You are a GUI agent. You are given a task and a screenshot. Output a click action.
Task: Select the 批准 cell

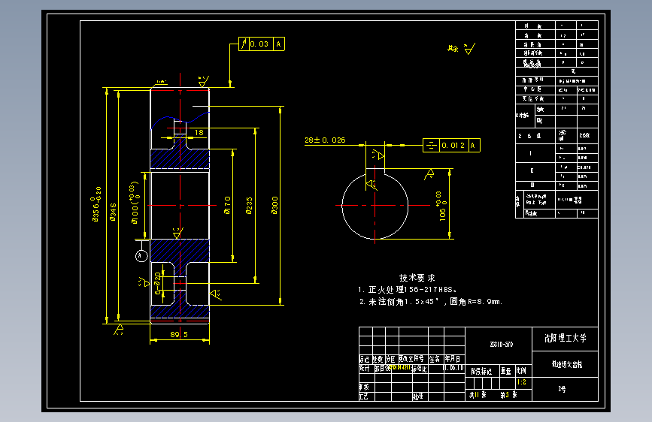click(418, 396)
